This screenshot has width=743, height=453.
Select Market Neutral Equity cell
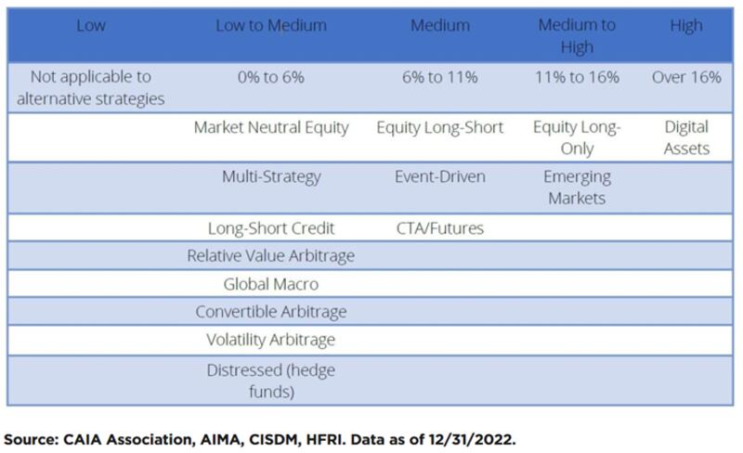point(271,128)
